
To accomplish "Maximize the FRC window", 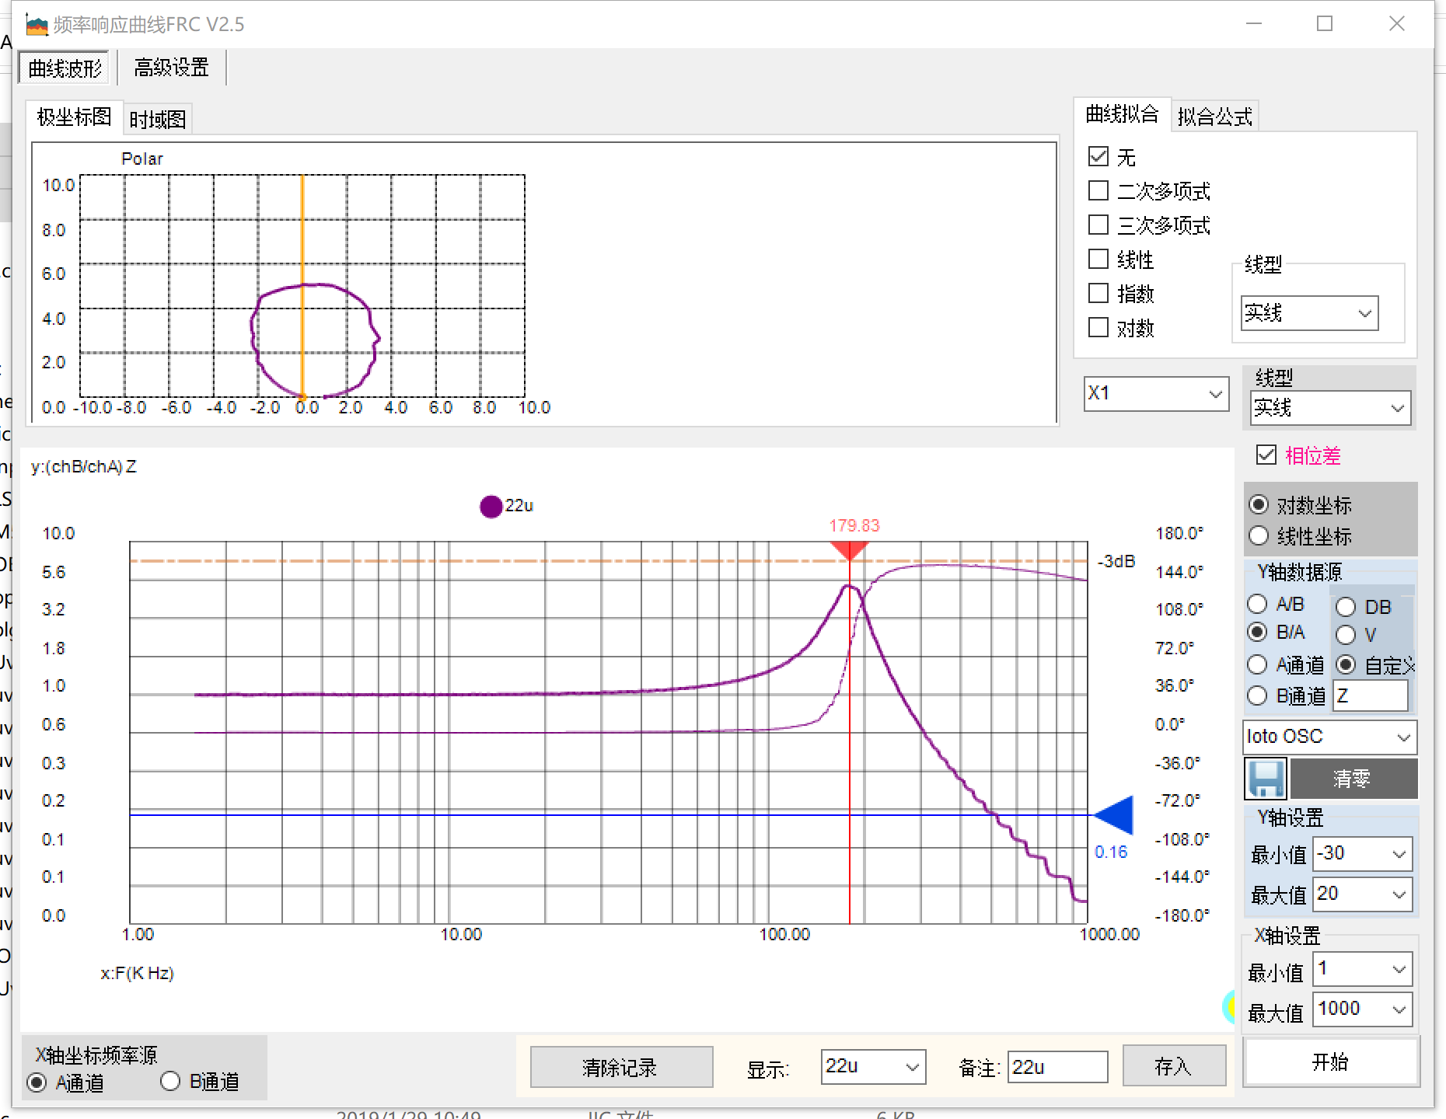I will click(x=1325, y=24).
